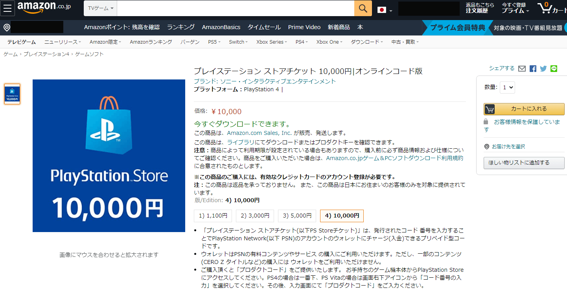
Task: Open Prime Video in the nav bar
Action: point(304,27)
